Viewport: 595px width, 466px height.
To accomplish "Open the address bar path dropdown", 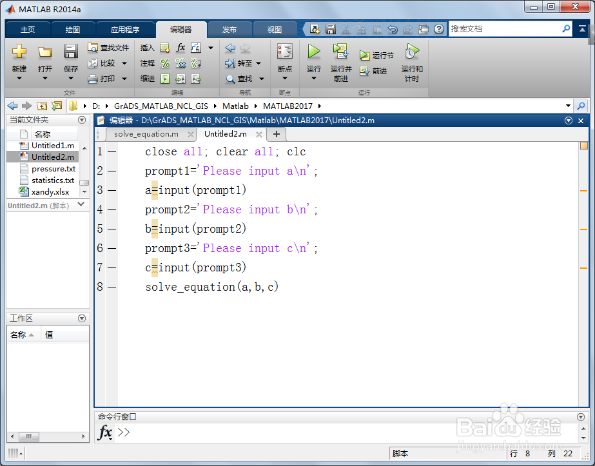I will pos(568,106).
